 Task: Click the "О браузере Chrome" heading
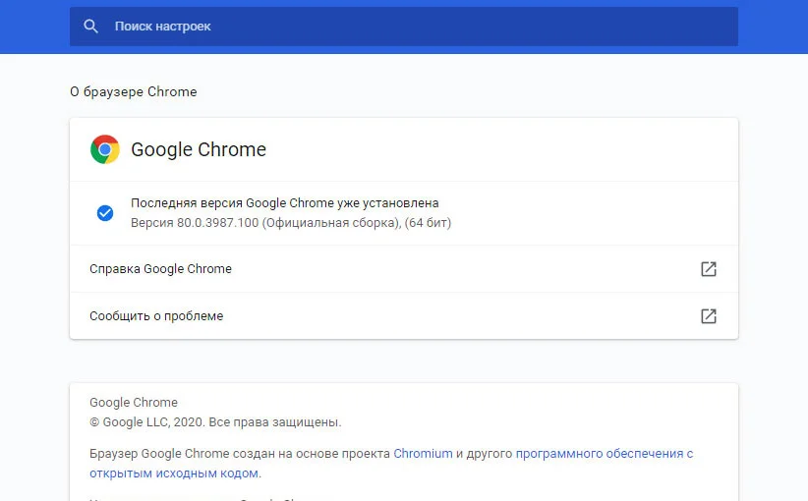[134, 91]
